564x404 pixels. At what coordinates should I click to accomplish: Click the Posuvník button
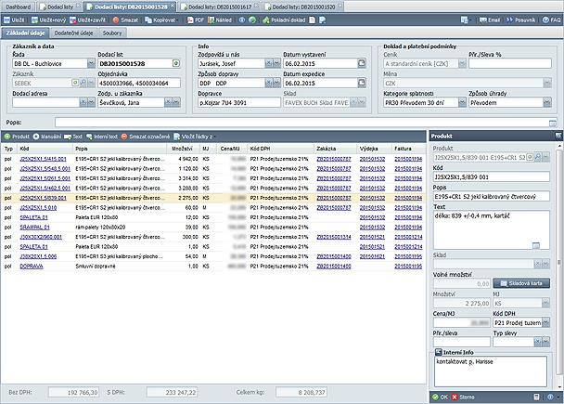point(520,20)
